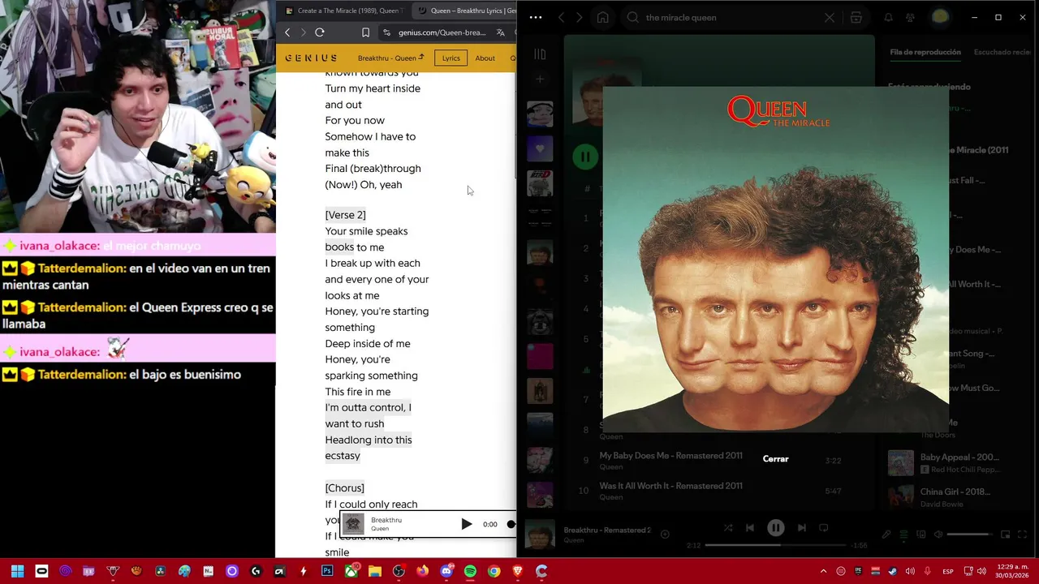Expand Your Library sidebar icon
Screen dimensions: 1039x584
[x=540, y=54]
